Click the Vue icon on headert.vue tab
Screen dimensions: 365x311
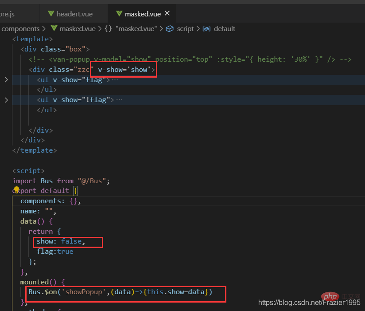pyautogui.click(x=51, y=14)
